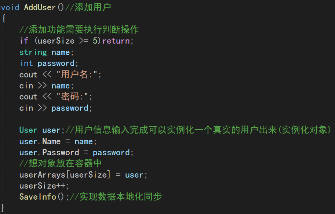The width and height of the screenshot is (335, 214).
Task: Click the return keyword in the if statement
Action: pyautogui.click(x=116, y=41)
